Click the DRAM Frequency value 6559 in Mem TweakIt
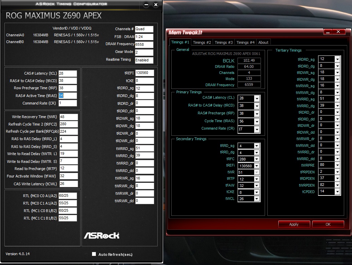The width and height of the screenshot is (352, 265). pos(249,84)
